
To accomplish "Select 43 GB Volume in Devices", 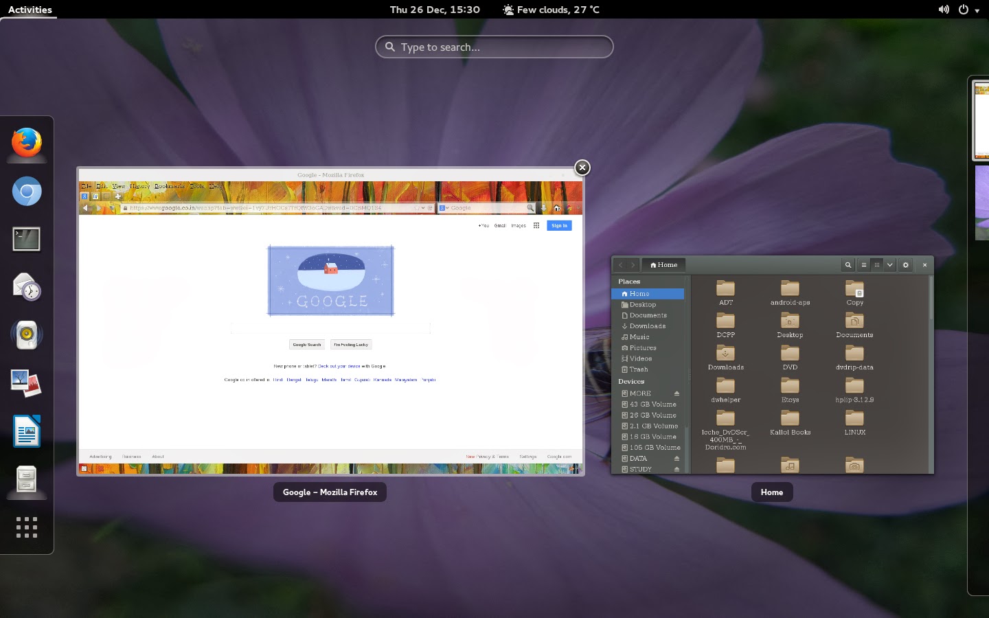I will (648, 404).
